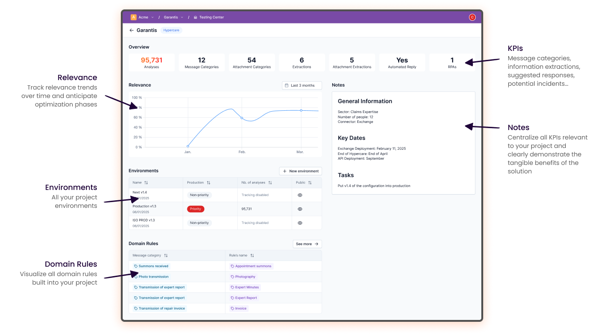Viewport: 604px width, 335px height.
Task: Open the Invoice rule tag
Action: tap(239, 309)
